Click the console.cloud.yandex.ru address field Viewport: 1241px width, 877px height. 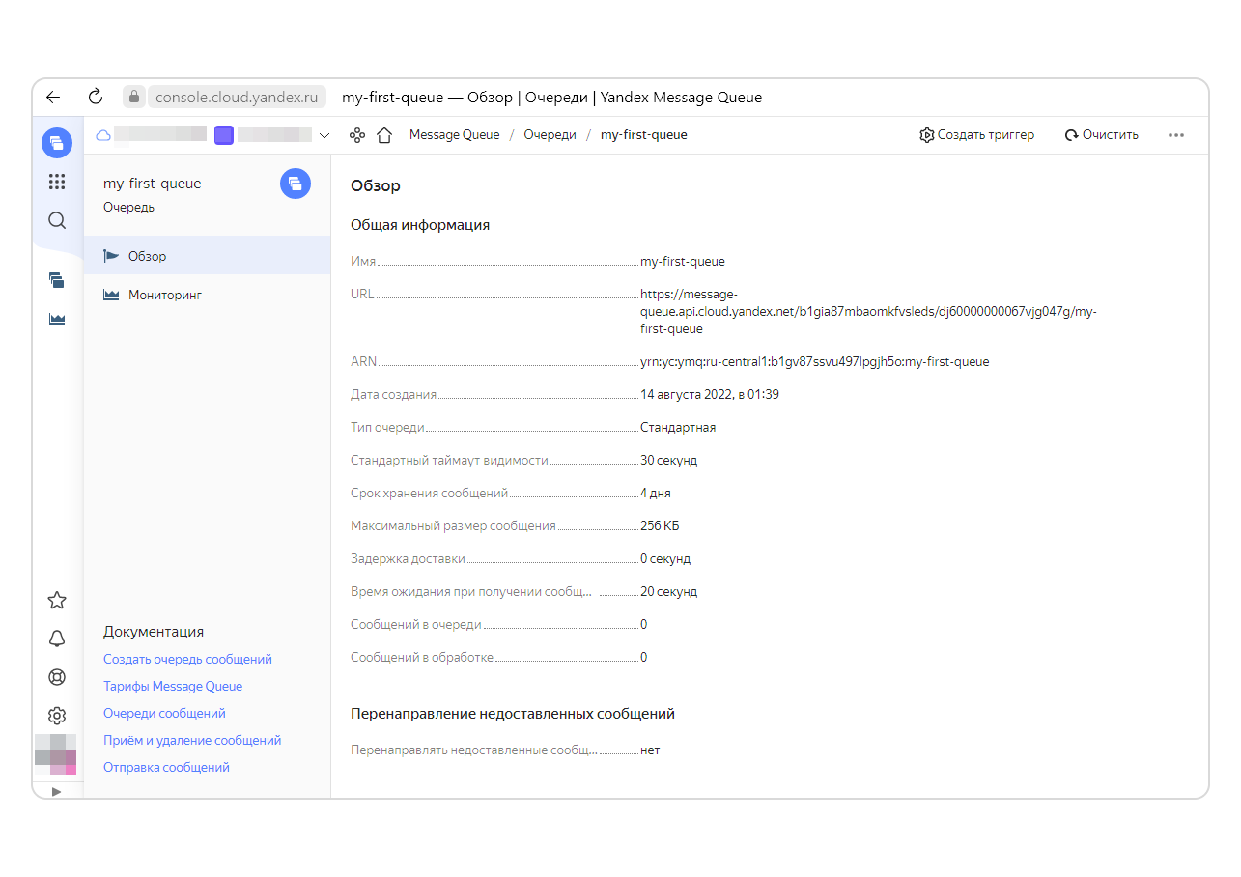coord(237,97)
